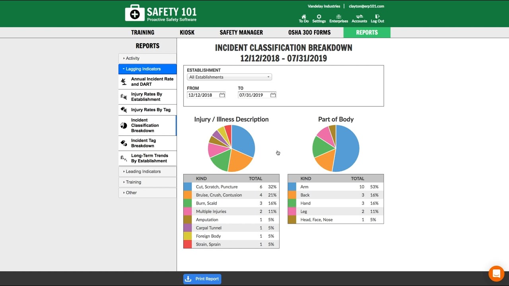Click the Injury Rates By Tag icon
Image resolution: width=509 pixels, height=286 pixels.
tap(124, 110)
